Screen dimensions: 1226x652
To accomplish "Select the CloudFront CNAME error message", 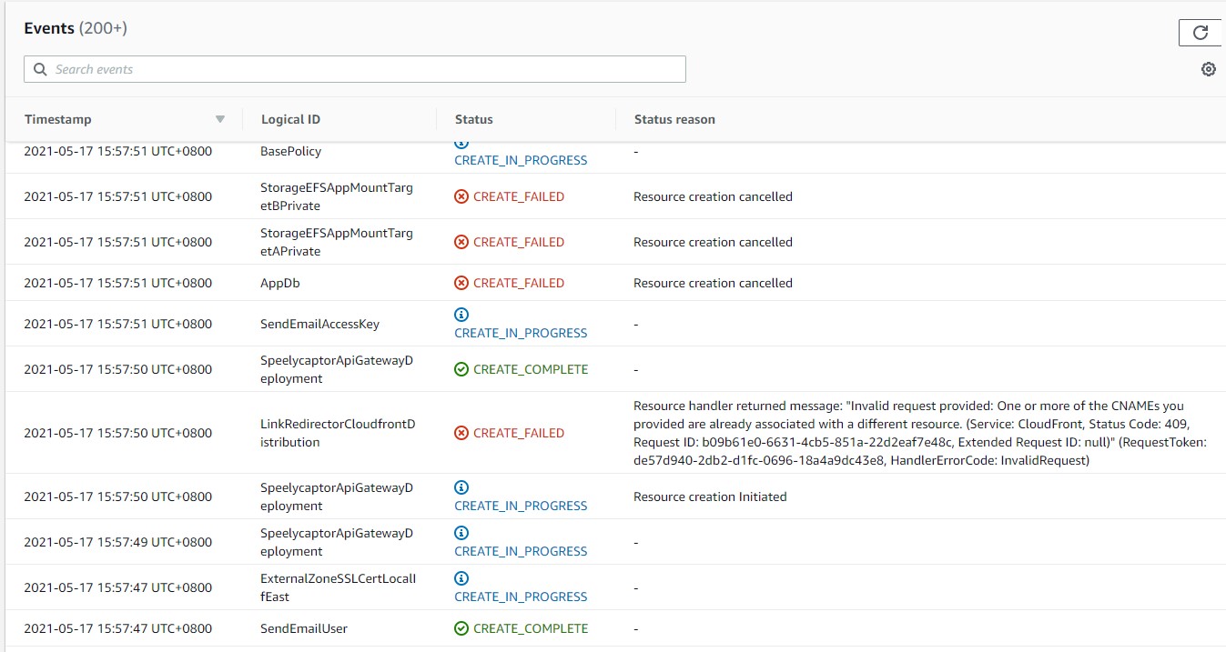I will [x=920, y=433].
